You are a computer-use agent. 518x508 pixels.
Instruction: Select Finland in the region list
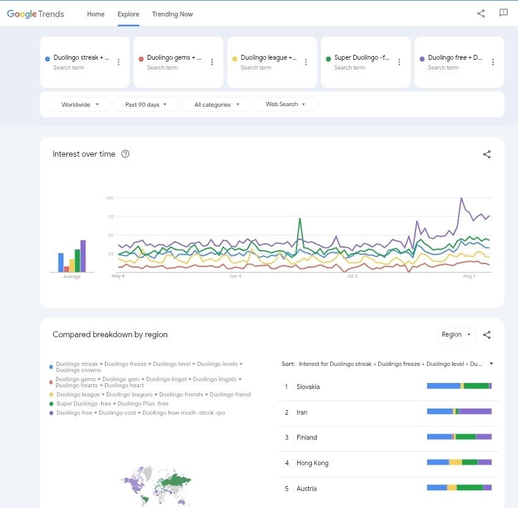[x=388, y=437]
